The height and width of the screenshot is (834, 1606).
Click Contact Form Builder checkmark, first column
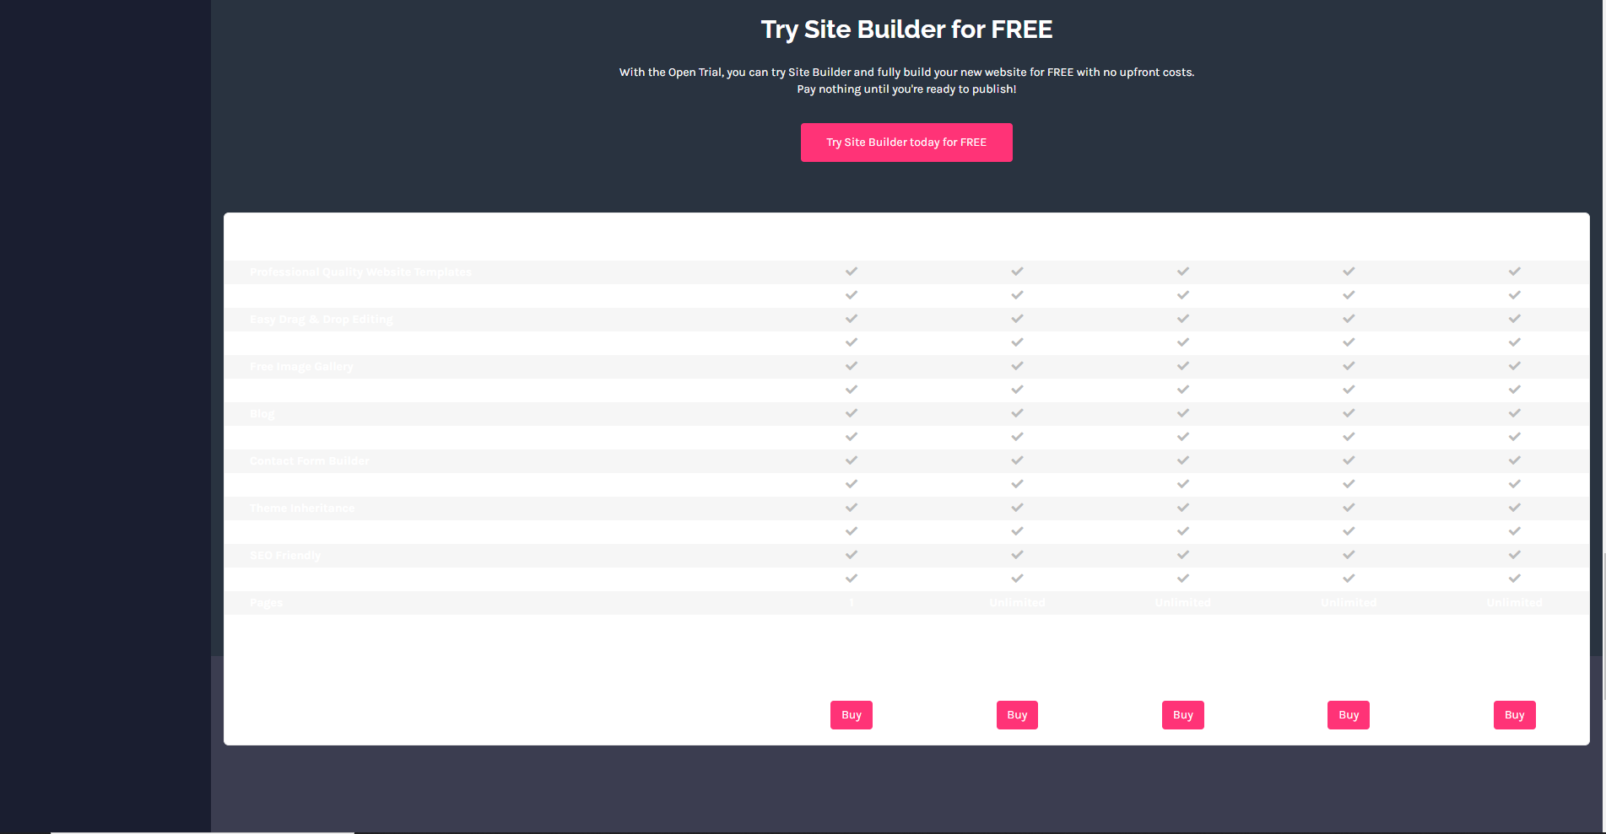point(852,460)
